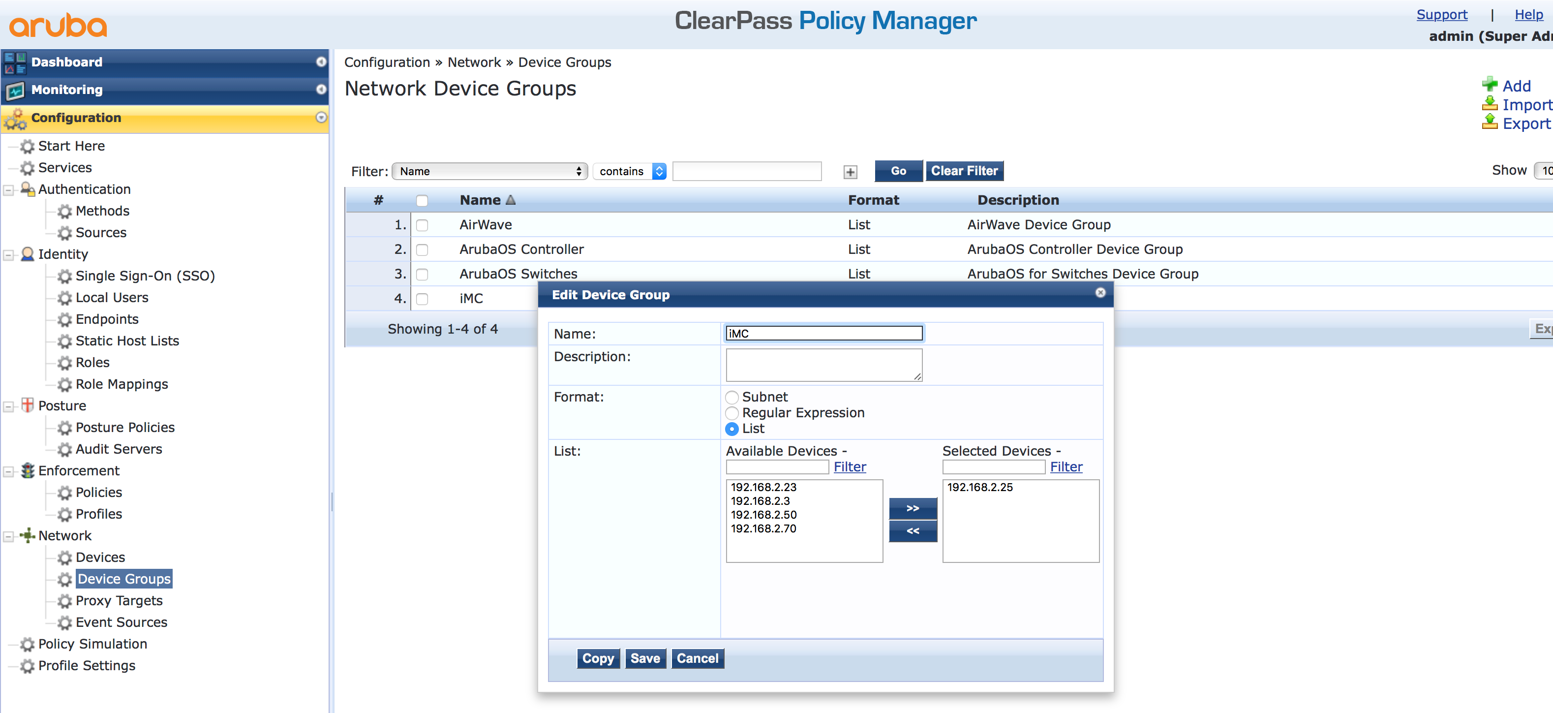
Task: Click the gear icon beside Proxy Targets
Action: (x=64, y=601)
